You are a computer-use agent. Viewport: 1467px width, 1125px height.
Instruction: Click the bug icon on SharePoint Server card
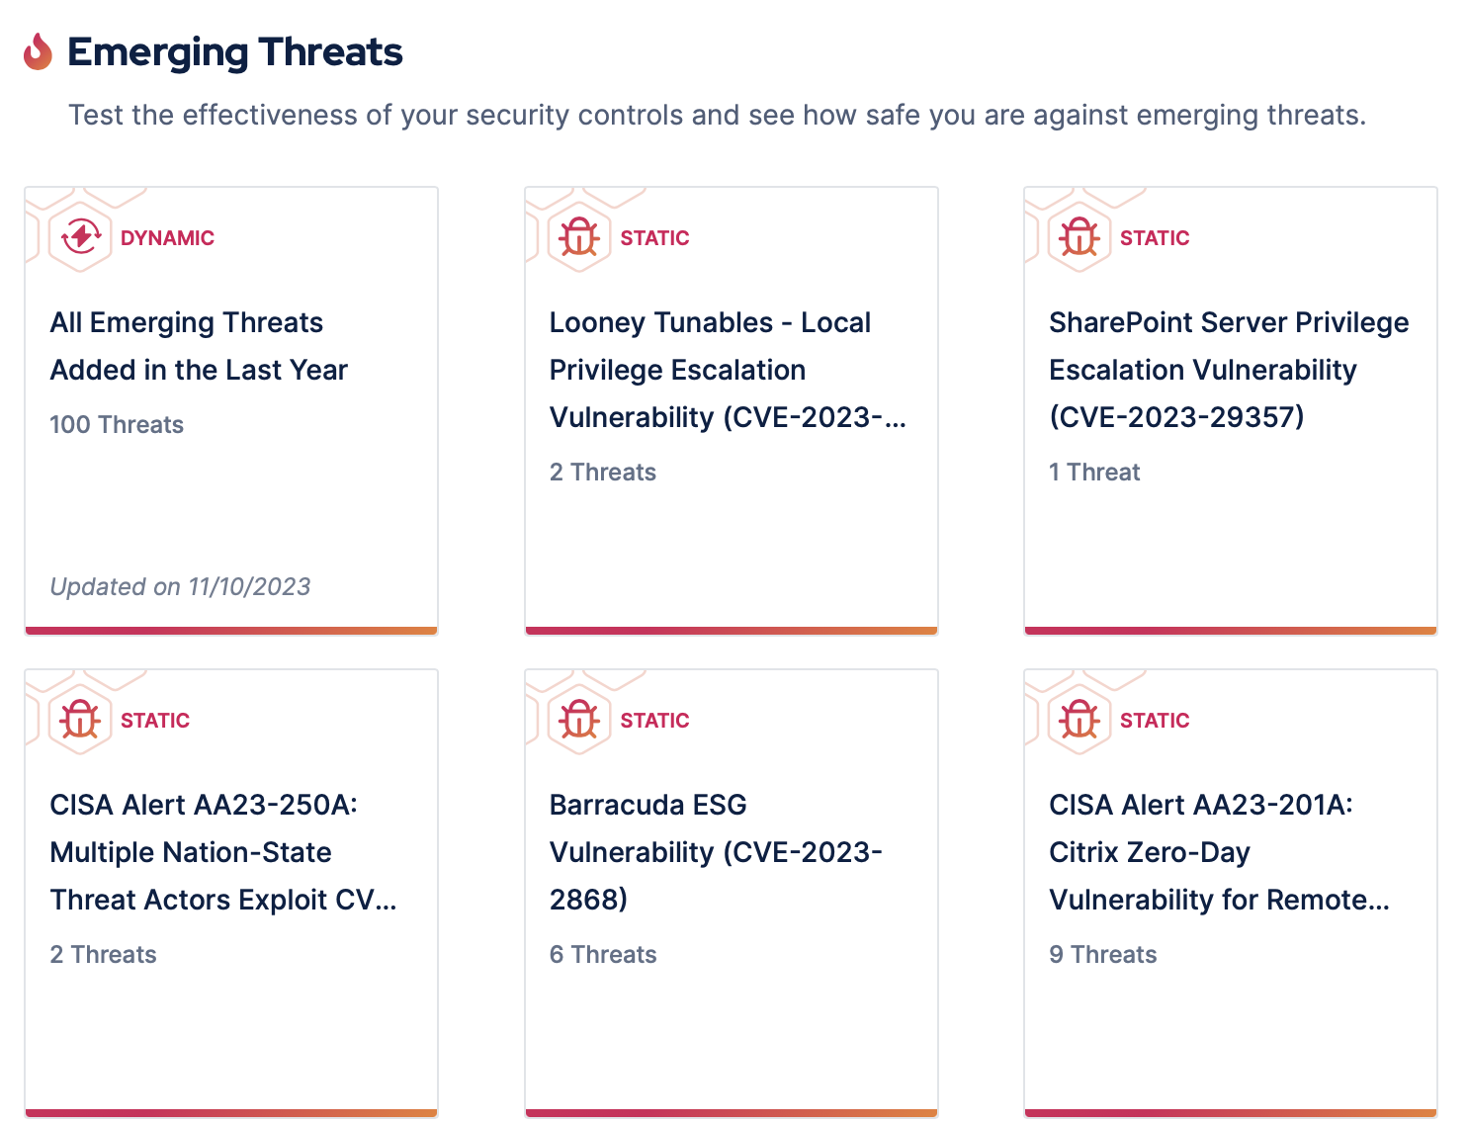(x=1079, y=237)
